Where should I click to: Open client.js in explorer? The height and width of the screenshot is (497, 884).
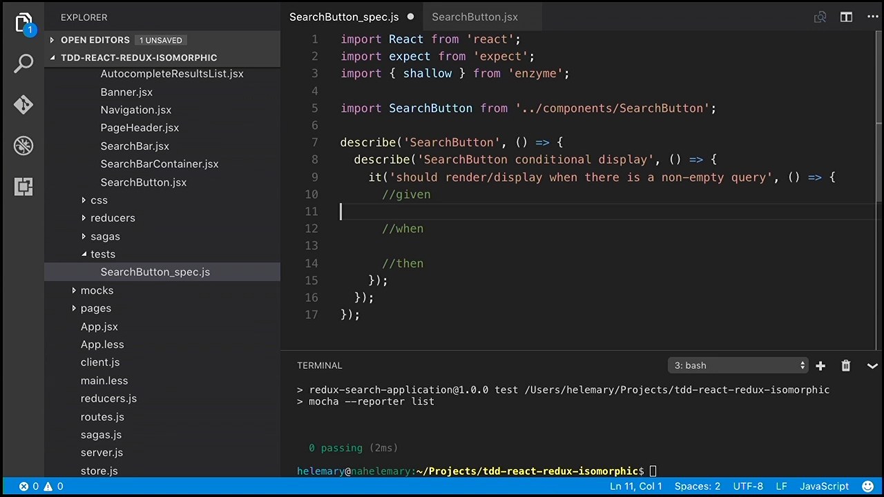pos(100,362)
